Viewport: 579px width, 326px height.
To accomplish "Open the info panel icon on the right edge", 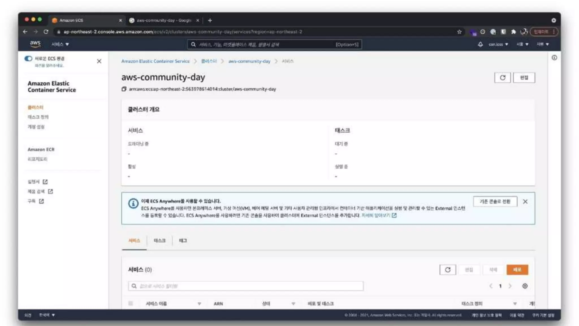I will coord(554,58).
